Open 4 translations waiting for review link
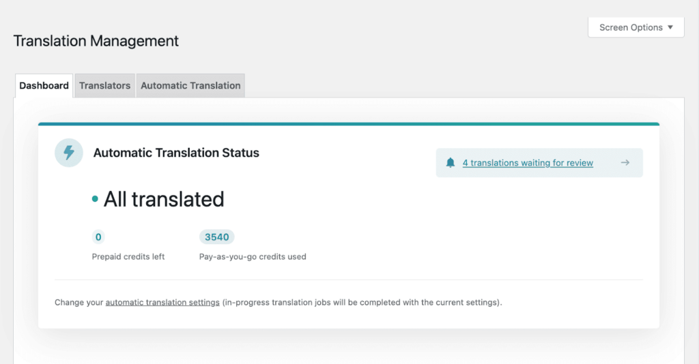Screen dimensions: 699x364 coord(528,163)
